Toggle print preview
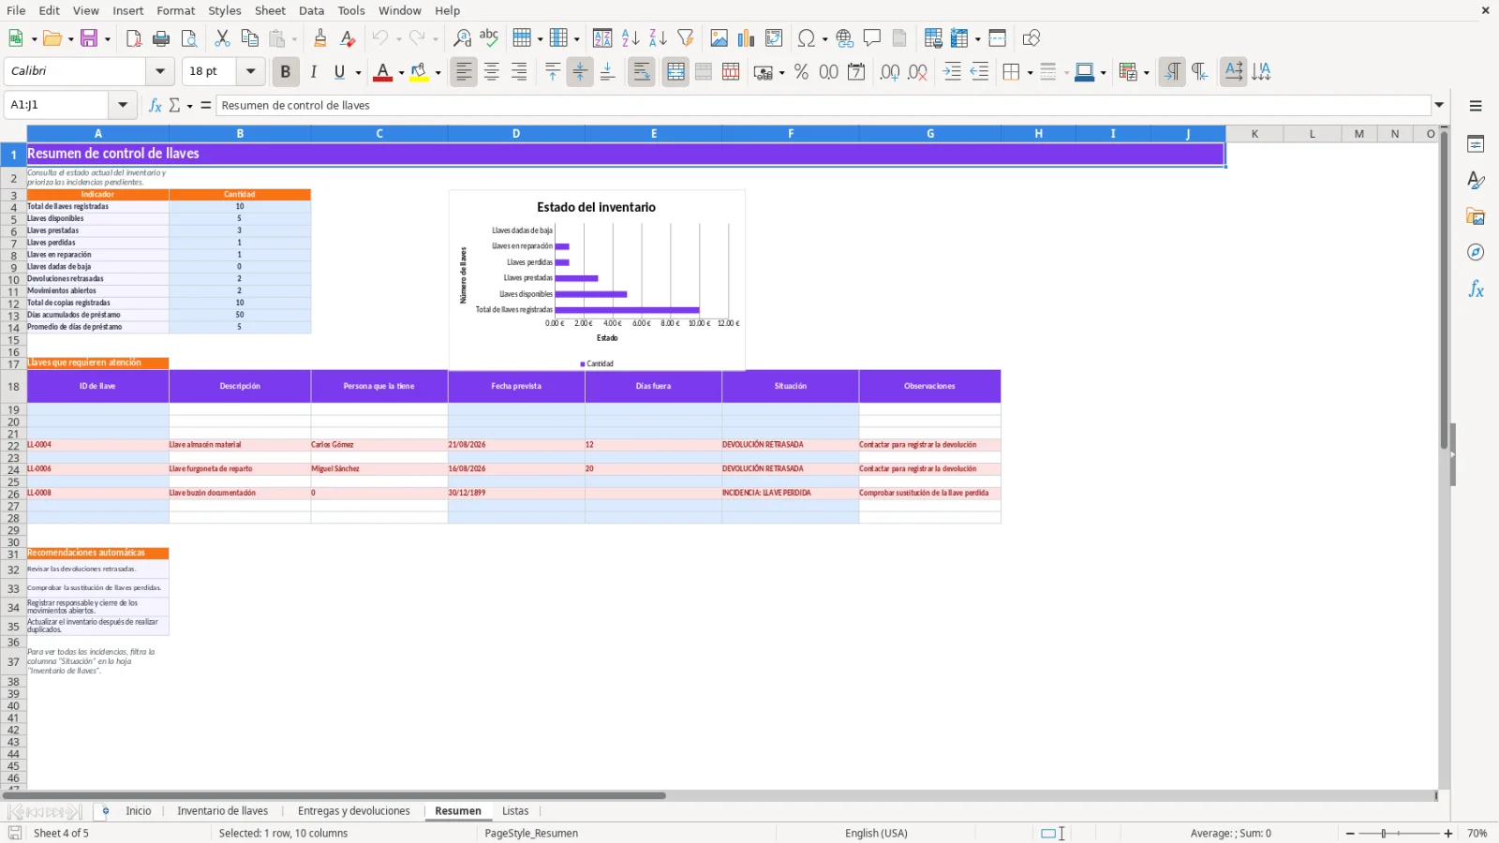 click(189, 38)
